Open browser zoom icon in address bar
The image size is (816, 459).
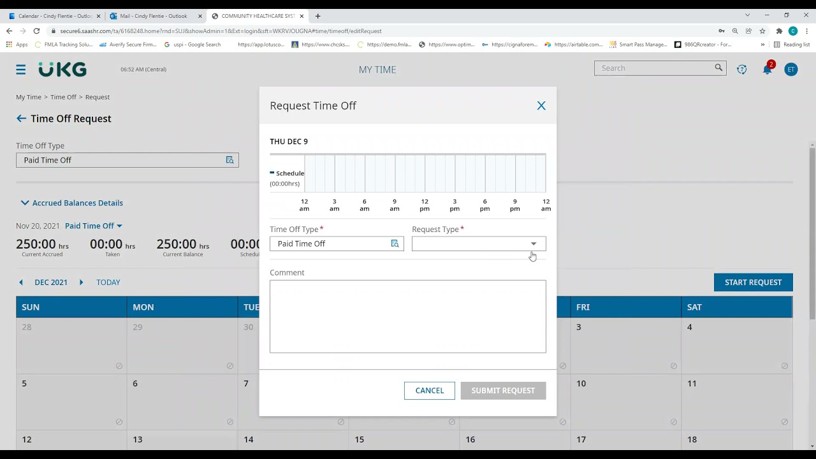click(735, 31)
